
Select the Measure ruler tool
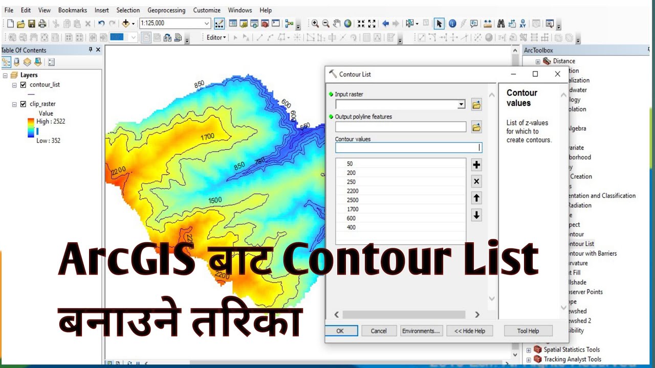click(x=487, y=24)
